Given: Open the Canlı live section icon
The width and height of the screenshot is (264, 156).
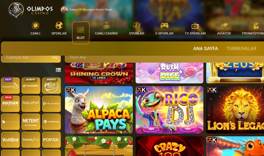Looking at the screenshot, I should coord(35,25).
